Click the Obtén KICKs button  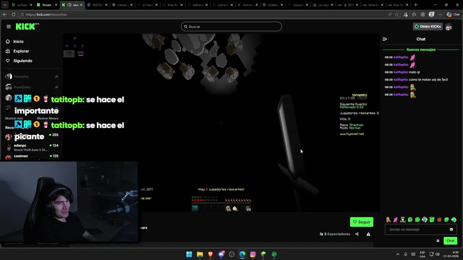pyautogui.click(x=428, y=26)
